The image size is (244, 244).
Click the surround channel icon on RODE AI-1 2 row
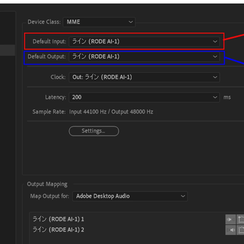[x=240, y=230]
